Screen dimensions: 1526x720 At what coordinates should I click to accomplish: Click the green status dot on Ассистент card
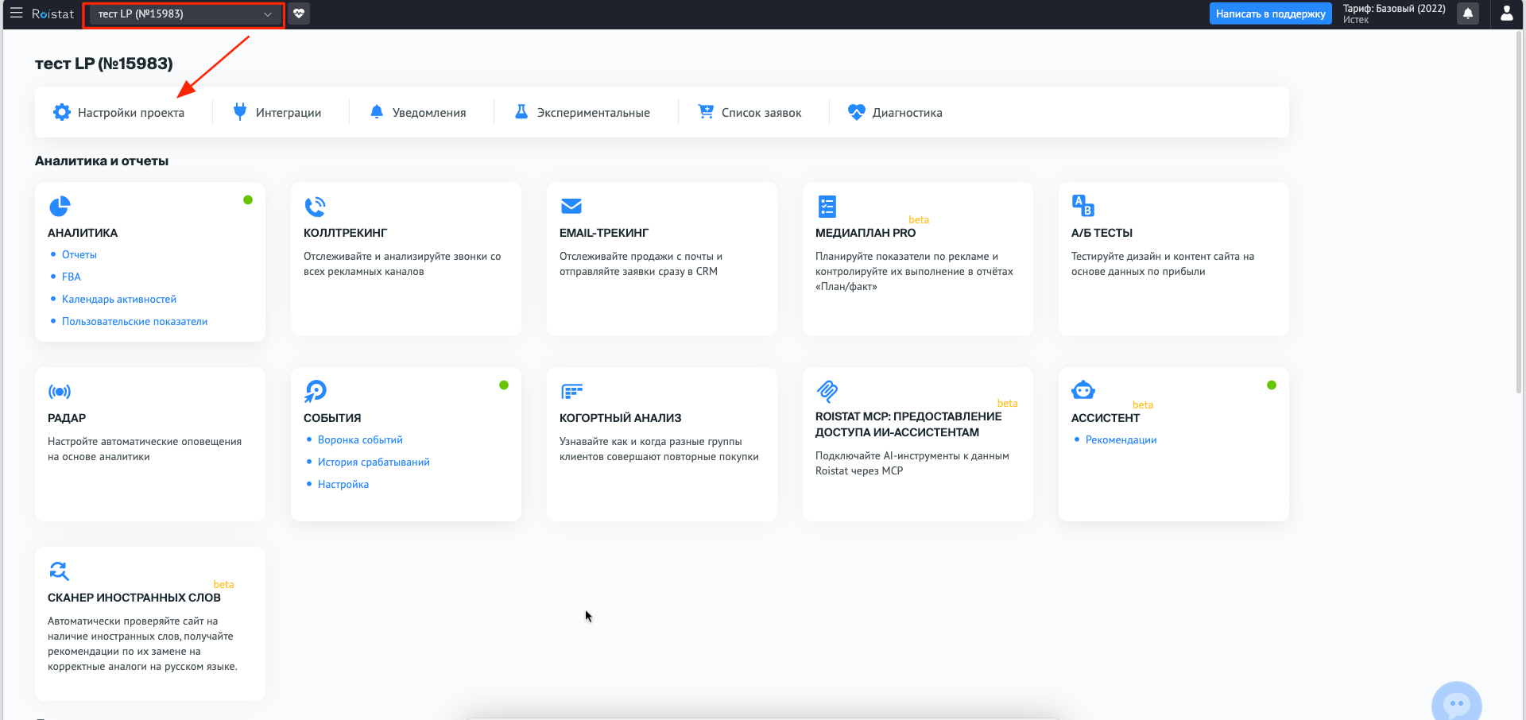[1272, 385]
